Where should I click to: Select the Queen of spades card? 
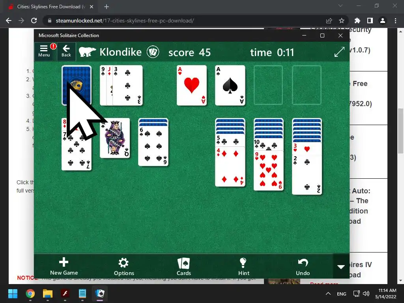coord(115,138)
